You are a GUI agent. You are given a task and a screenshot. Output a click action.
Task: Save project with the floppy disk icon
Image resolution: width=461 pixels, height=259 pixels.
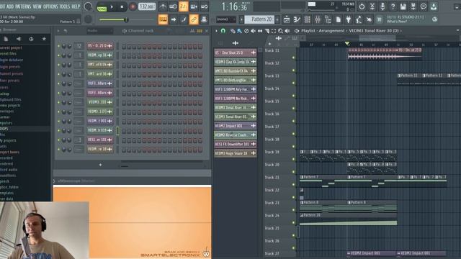tap(403, 6)
